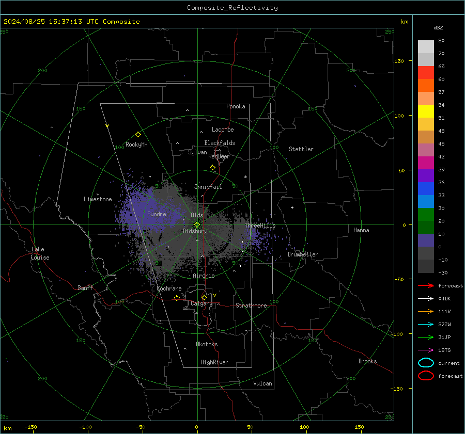The image size is (465, 434).
Task: Click the Okotoks city label
Action: click(x=207, y=344)
